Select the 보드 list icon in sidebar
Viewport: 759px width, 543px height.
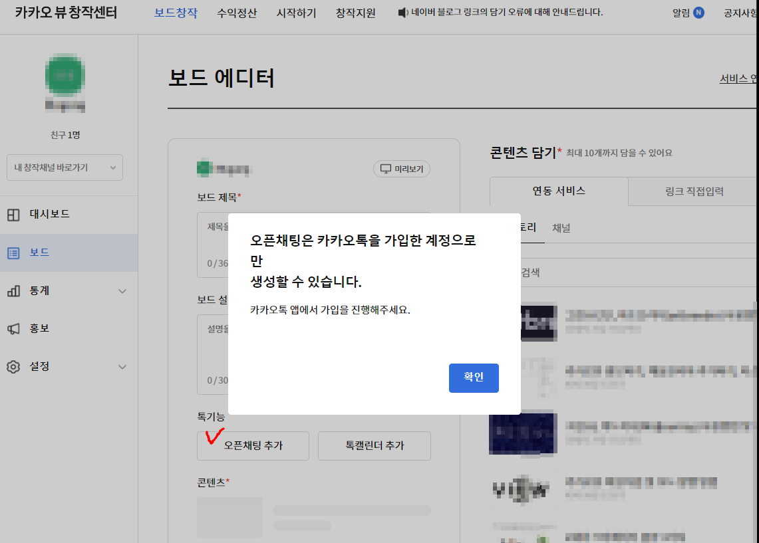(13, 253)
